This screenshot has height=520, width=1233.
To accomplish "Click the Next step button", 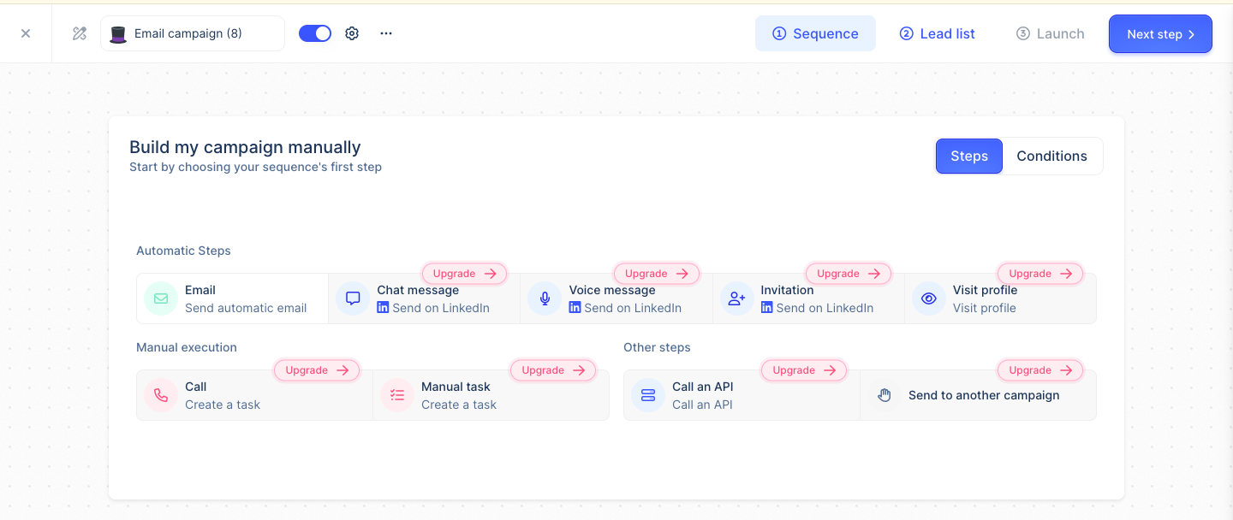I will (1160, 34).
